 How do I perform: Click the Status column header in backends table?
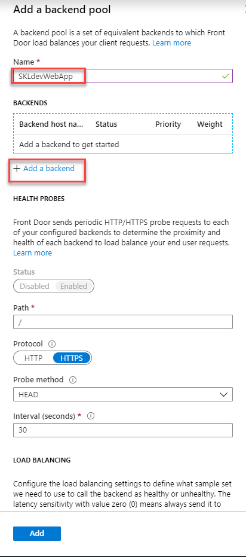point(106,124)
